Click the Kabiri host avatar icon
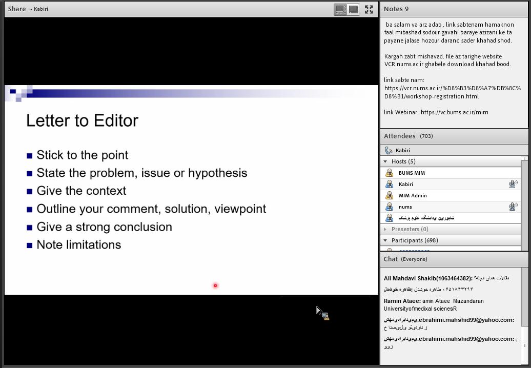 (390, 185)
